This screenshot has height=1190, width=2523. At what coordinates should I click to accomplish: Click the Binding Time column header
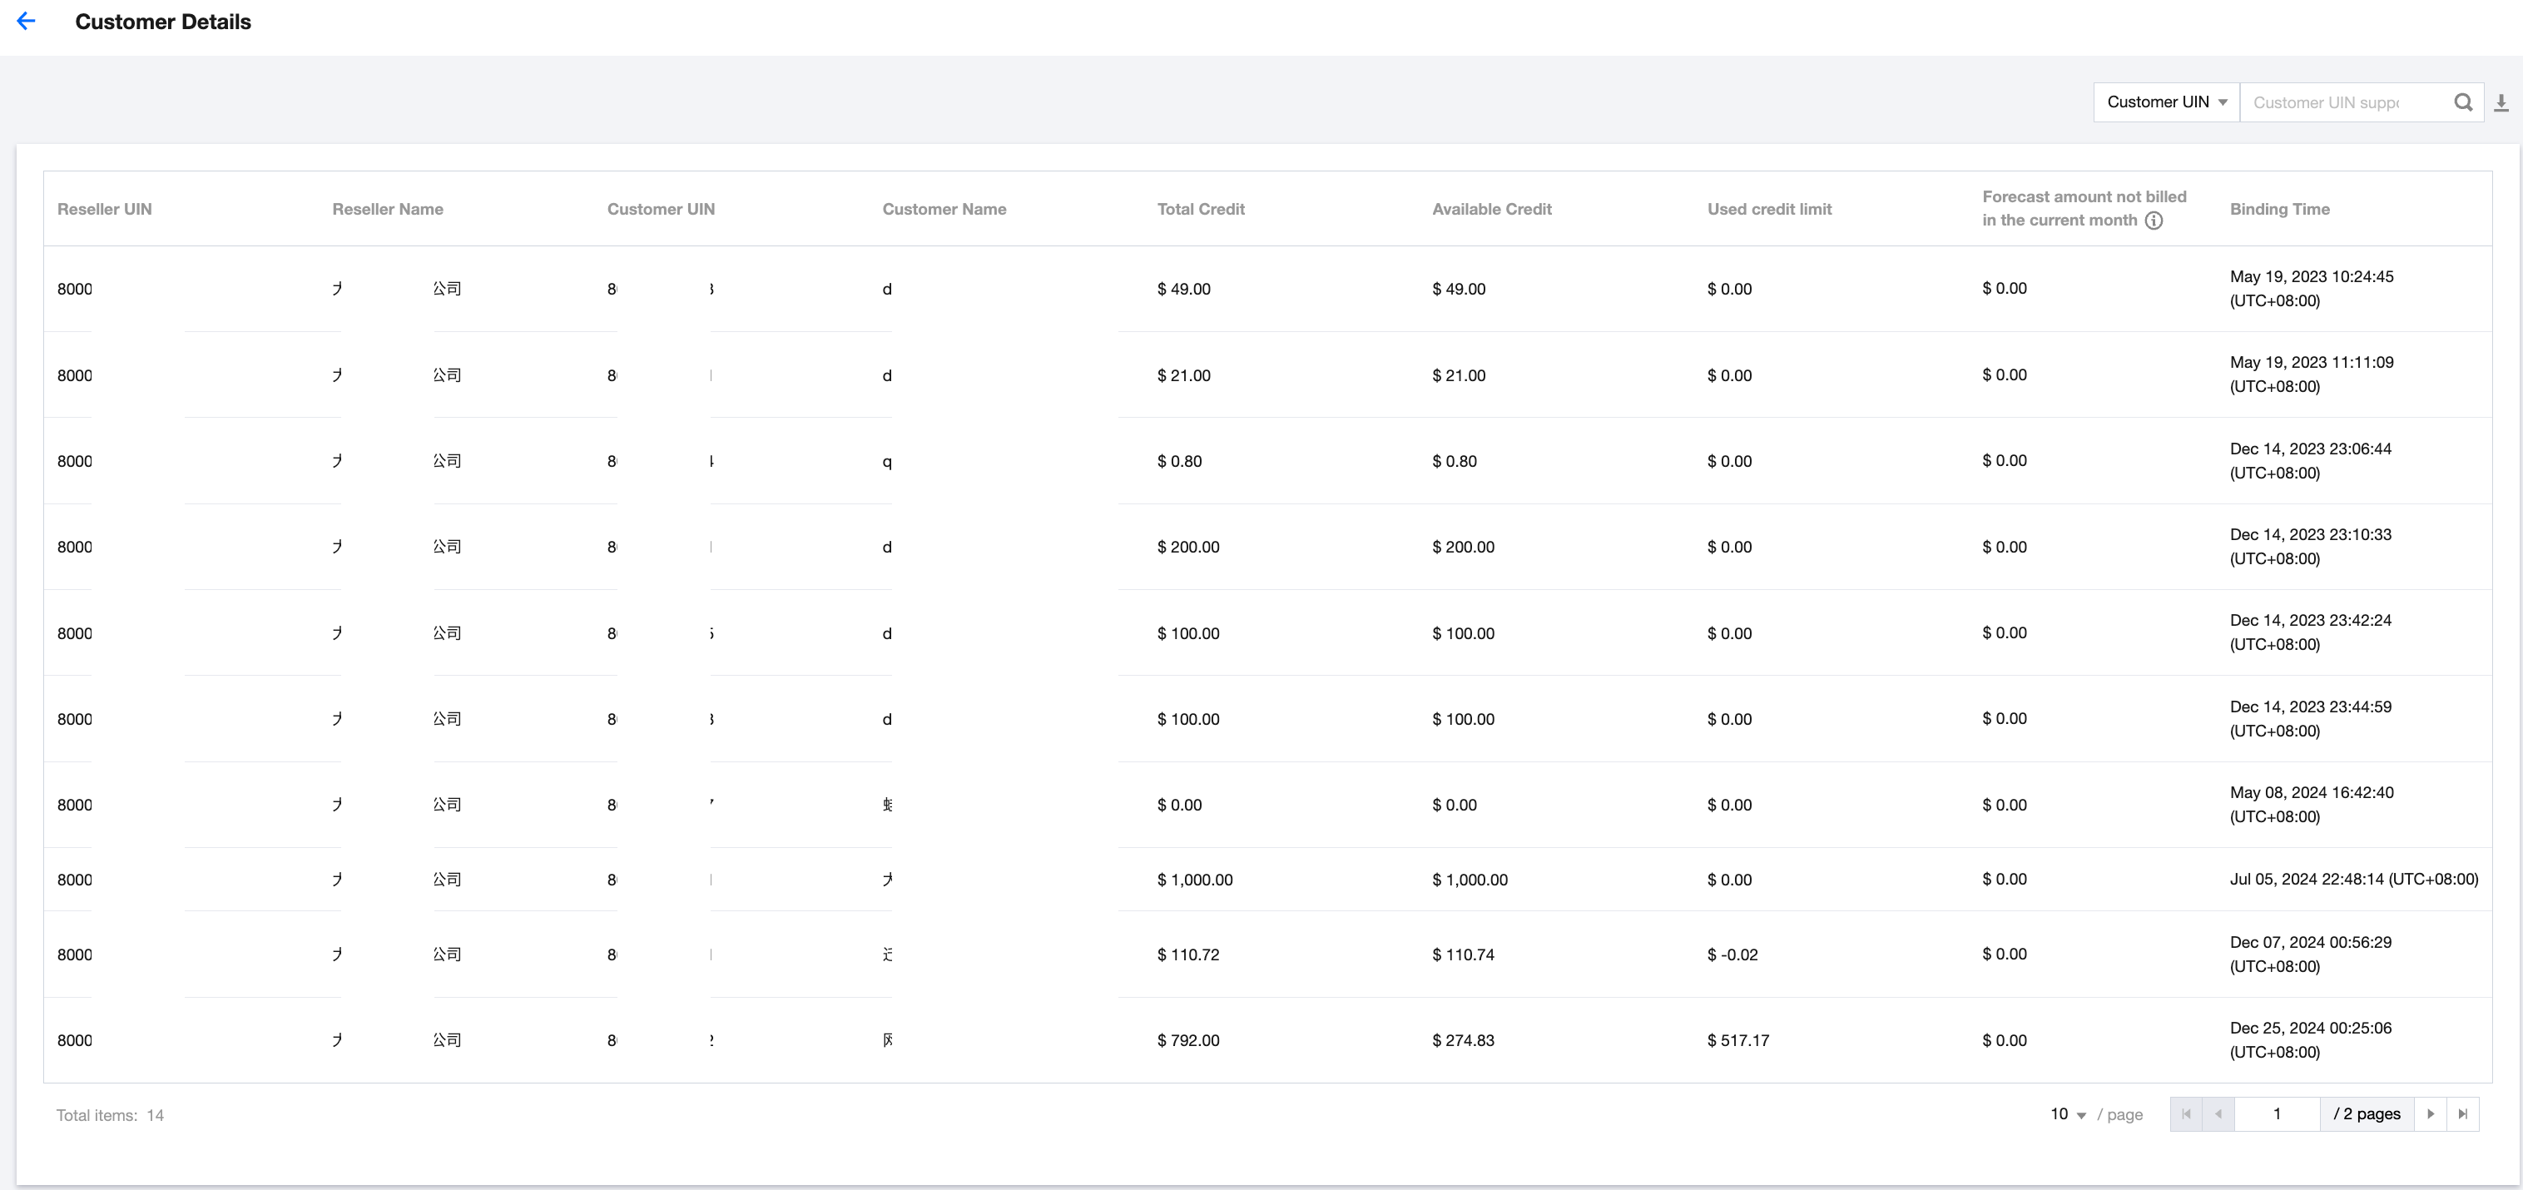(x=2279, y=209)
